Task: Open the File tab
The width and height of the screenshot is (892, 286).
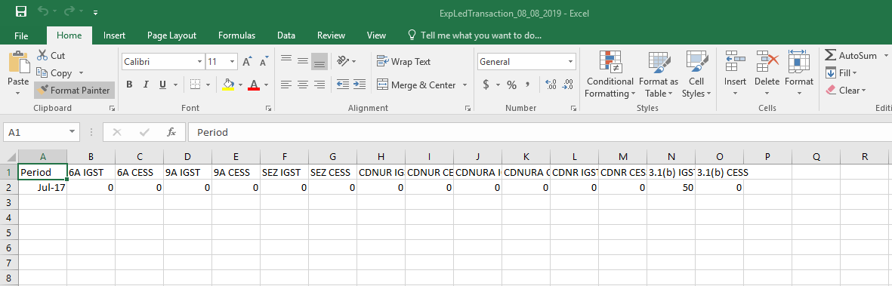Action: pyautogui.click(x=21, y=35)
